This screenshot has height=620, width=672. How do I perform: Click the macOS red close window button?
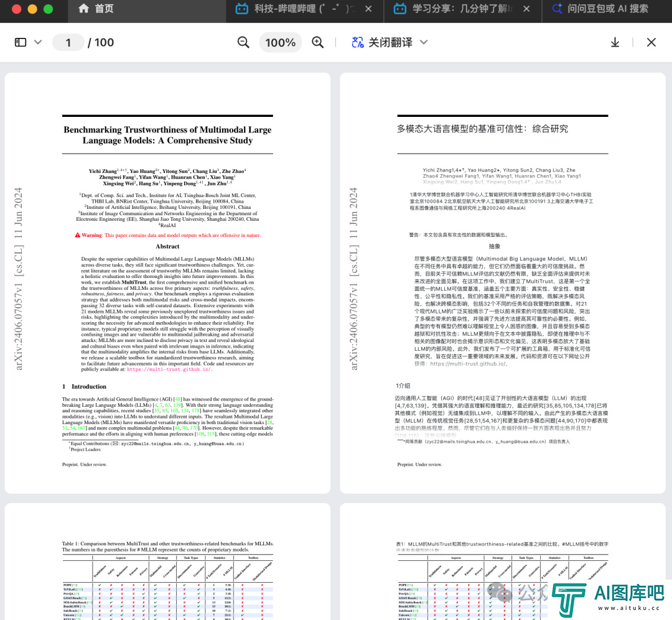coord(17,9)
